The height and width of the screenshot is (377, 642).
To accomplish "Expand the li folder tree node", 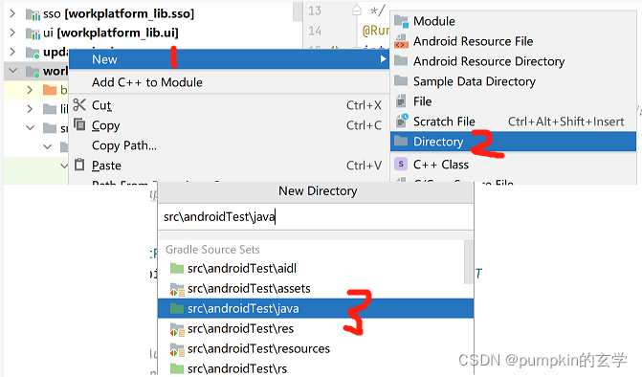I will pos(30,108).
